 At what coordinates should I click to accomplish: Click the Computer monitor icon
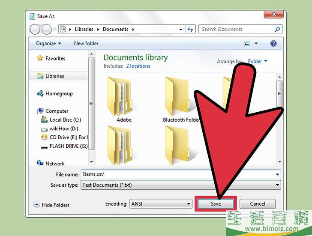pyautogui.click(x=40, y=111)
